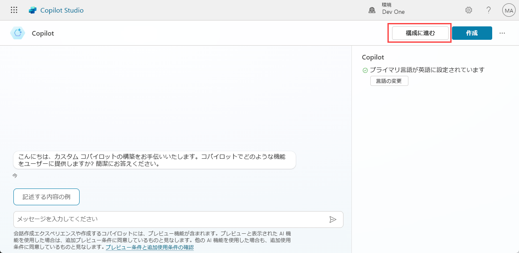Select the Copilot page title text
The image size is (519, 253).
point(43,34)
